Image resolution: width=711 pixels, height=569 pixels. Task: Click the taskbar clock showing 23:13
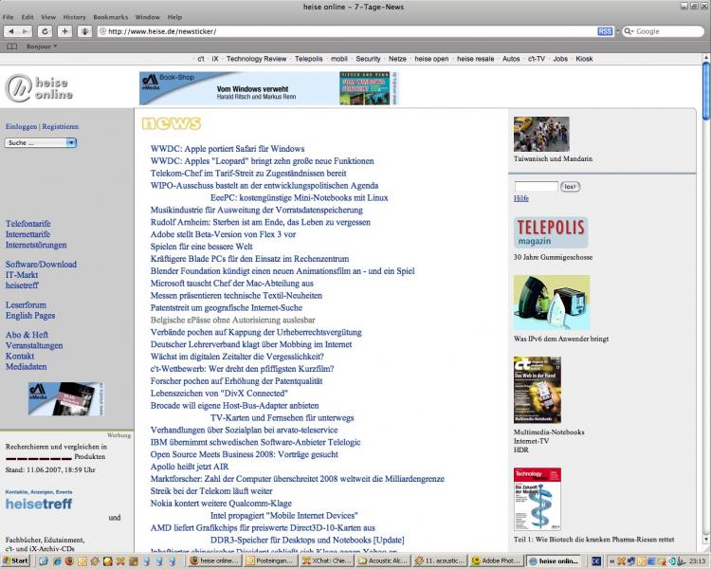[x=698, y=561]
